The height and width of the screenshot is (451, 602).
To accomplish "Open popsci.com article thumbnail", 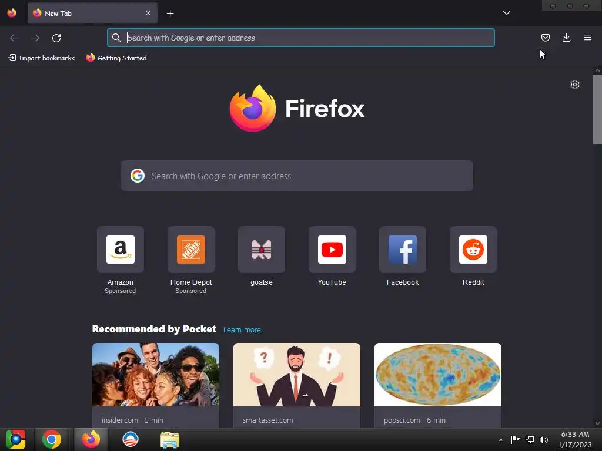I will [437, 375].
